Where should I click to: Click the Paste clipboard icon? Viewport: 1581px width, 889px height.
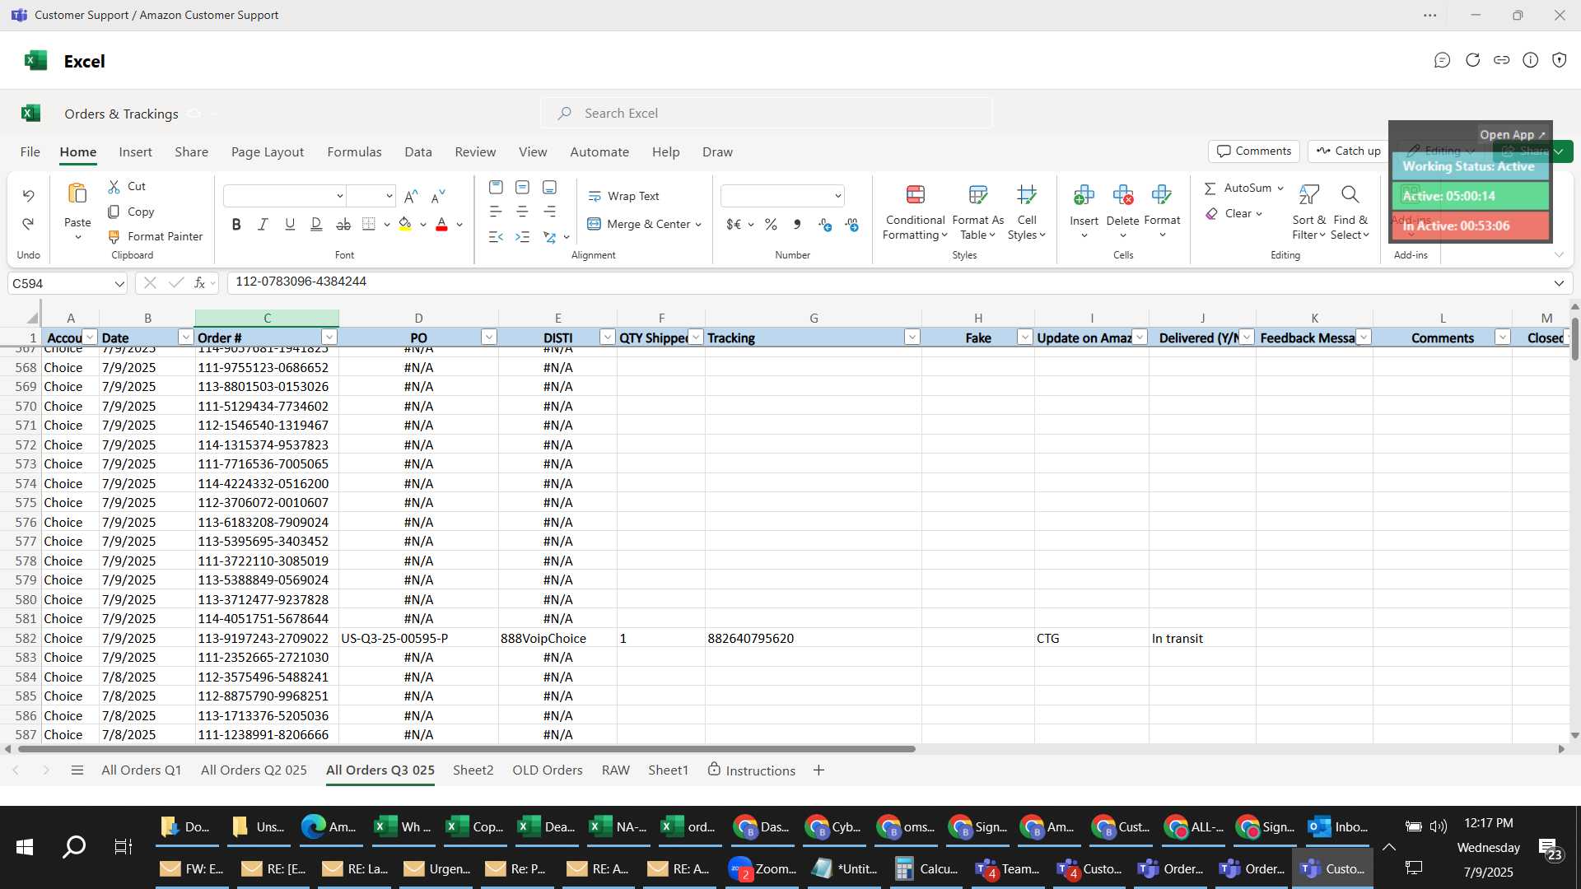click(x=77, y=194)
